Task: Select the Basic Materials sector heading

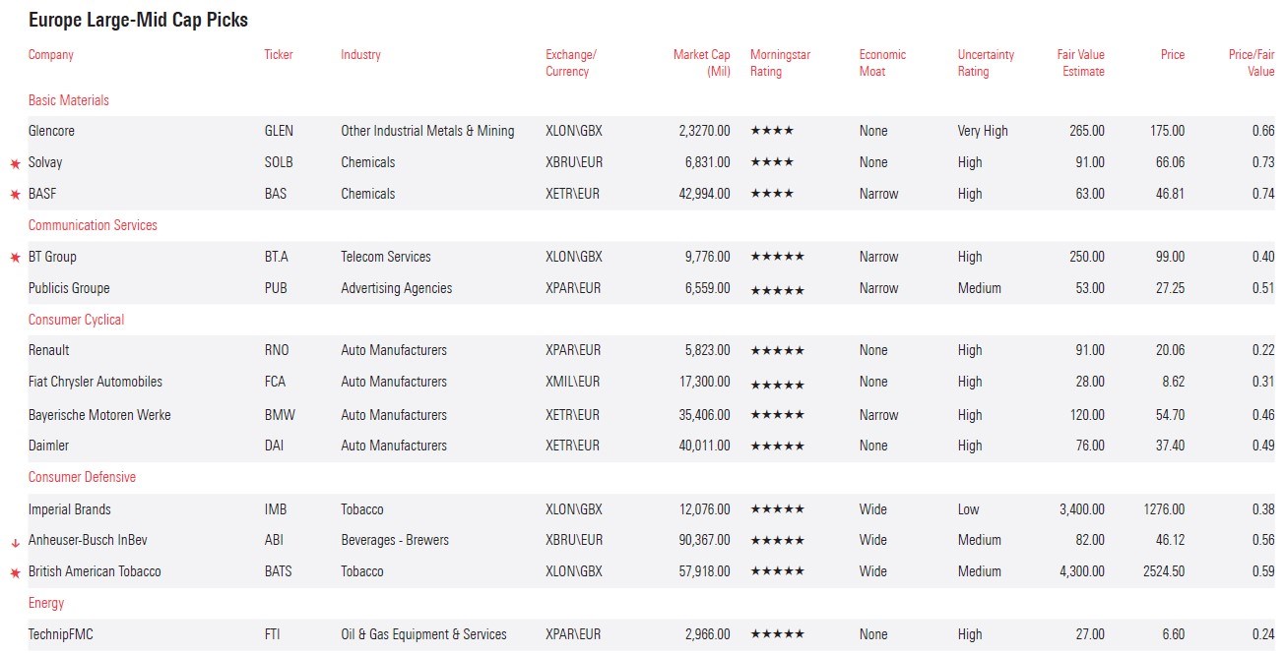Action: (68, 100)
